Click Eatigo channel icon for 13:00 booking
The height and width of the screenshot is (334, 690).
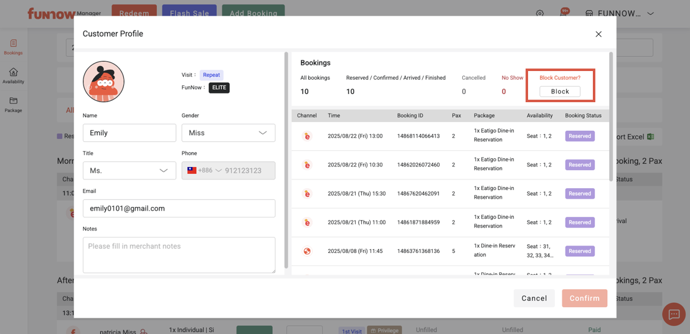click(307, 136)
